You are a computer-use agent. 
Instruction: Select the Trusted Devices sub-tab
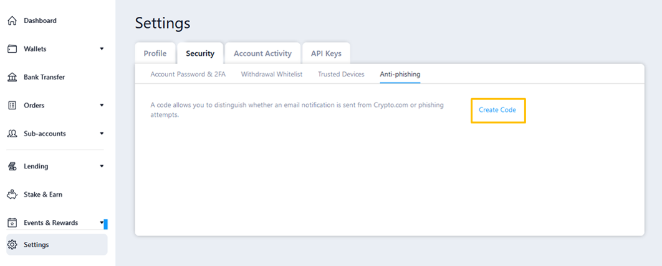(341, 75)
